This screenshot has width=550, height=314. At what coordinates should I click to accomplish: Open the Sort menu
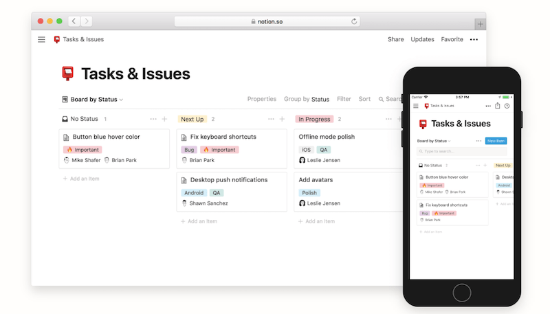point(364,99)
